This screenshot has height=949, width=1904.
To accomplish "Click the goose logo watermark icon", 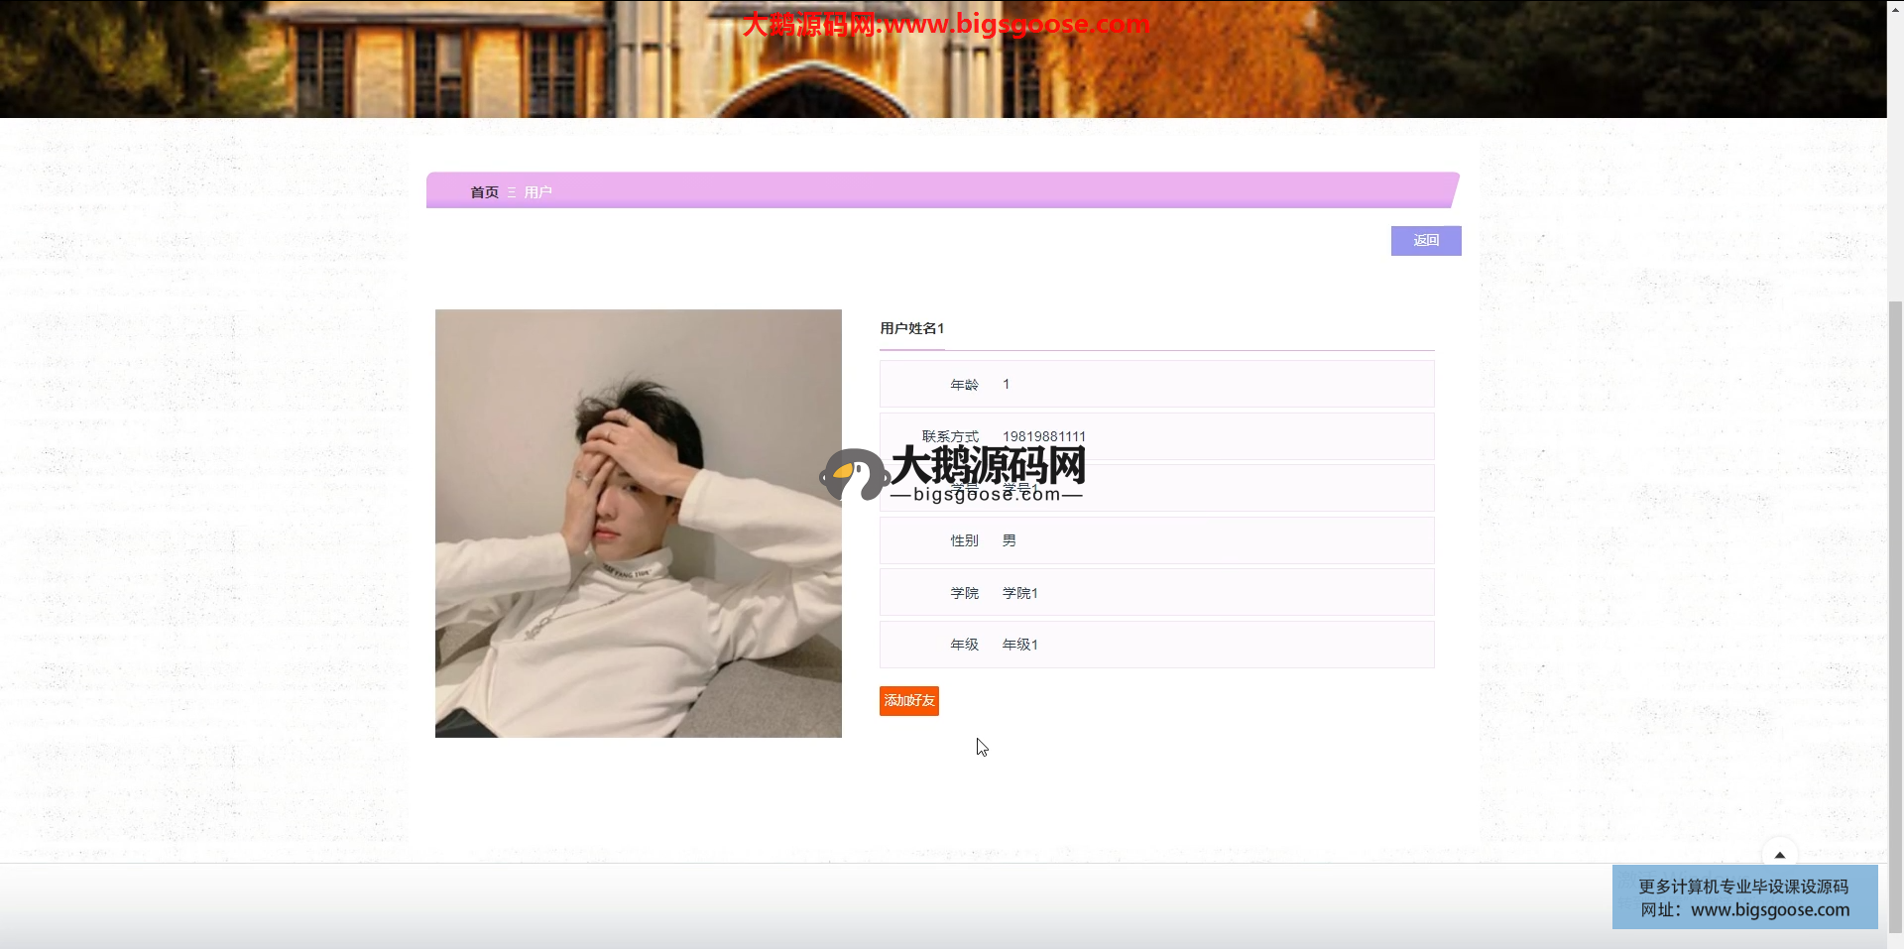I will pyautogui.click(x=852, y=475).
